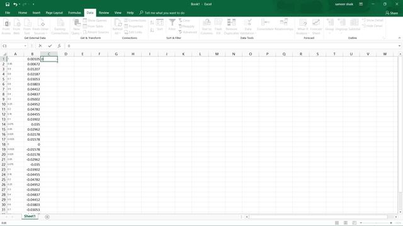
Task: Click the Flash Fill icon
Action: [x=219, y=26]
